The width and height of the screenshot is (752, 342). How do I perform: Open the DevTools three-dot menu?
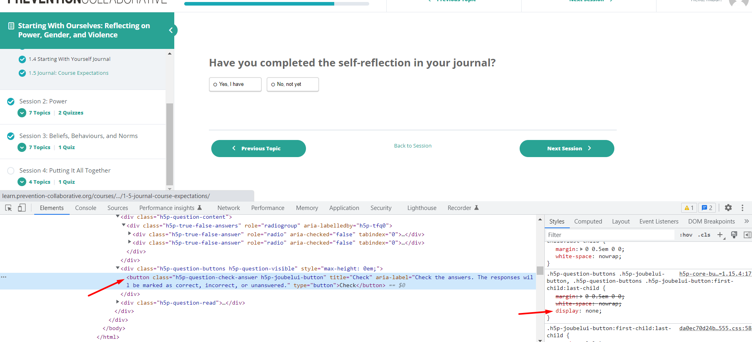742,208
